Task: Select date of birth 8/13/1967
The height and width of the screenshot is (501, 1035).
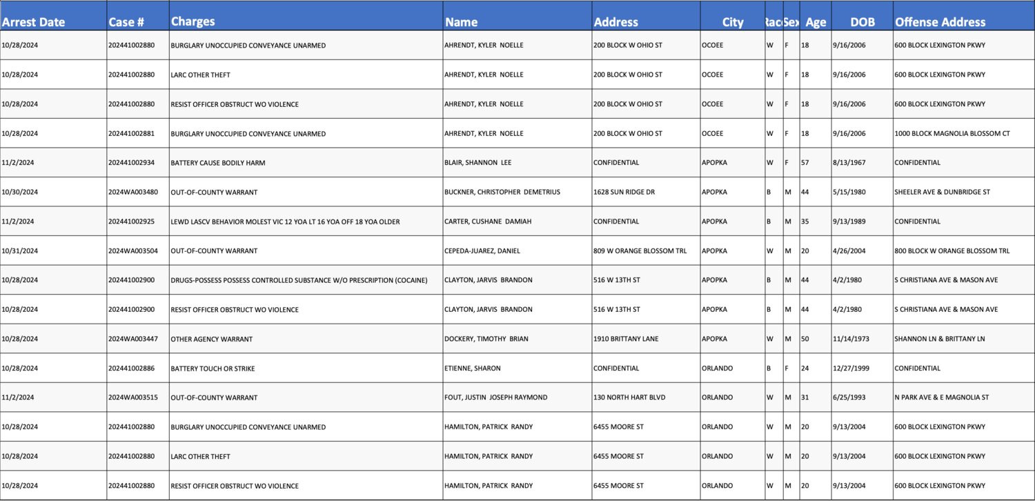Action: (862, 163)
